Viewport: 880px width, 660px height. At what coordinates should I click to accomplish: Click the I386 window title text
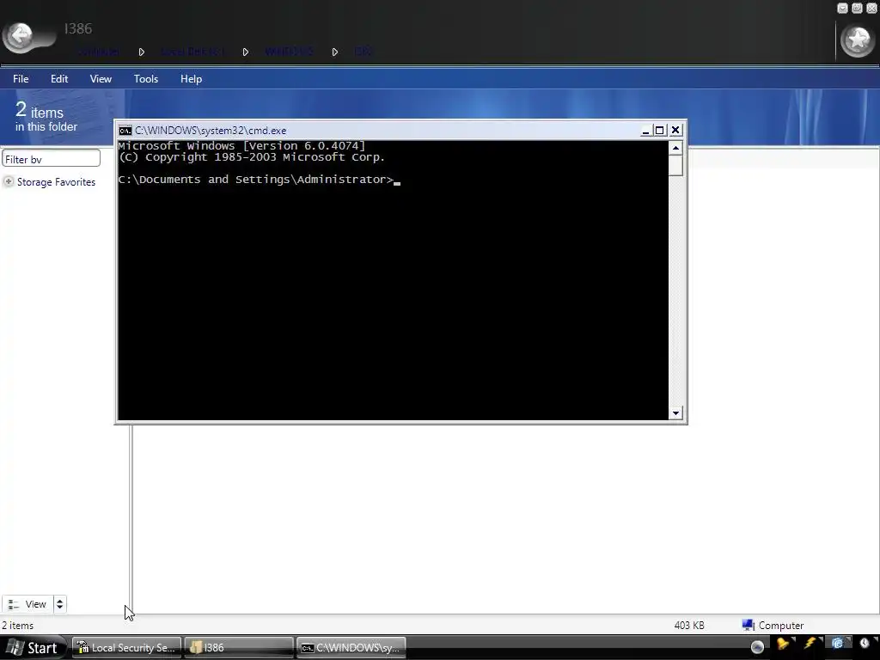(x=78, y=28)
